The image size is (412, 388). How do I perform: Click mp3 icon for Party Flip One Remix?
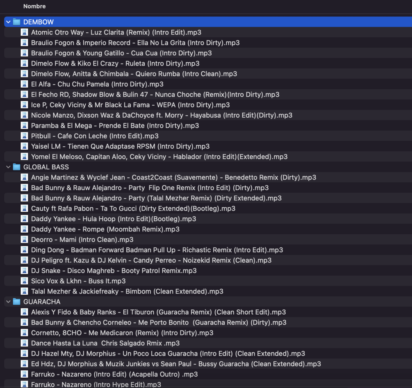pos(25,188)
